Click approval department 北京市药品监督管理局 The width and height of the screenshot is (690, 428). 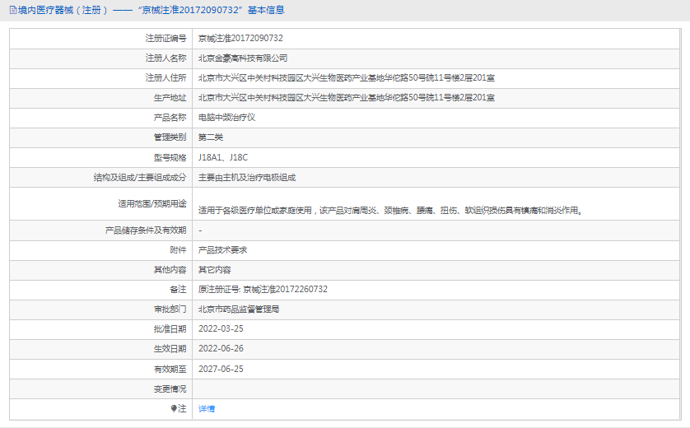239,309
